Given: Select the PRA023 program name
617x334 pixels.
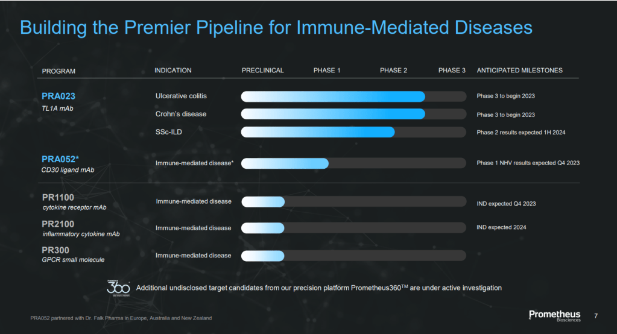Looking at the screenshot, I should coord(59,96).
